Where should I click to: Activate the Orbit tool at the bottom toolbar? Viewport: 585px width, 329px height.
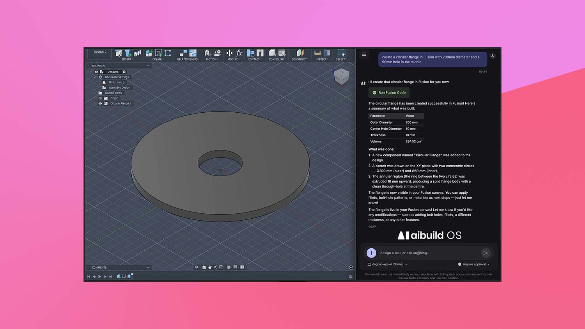[197, 267]
